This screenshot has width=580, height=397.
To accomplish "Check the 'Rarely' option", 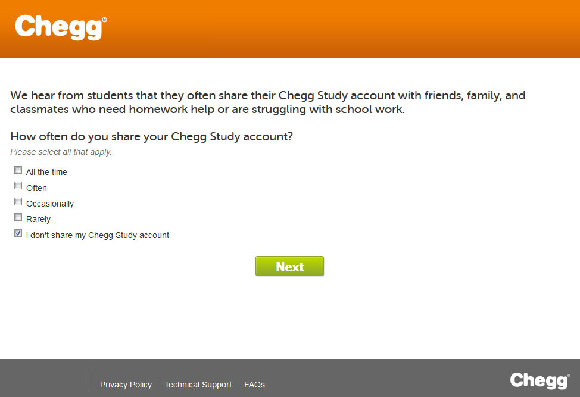I will click(x=18, y=217).
